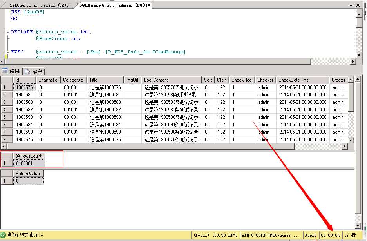Viewport: 367px width, 241px height.
Task: Close the query document with X
Action: [x=358, y=5]
